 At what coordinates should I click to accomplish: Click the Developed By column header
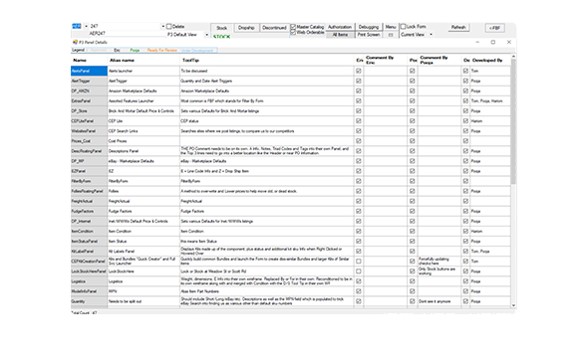[x=490, y=61]
